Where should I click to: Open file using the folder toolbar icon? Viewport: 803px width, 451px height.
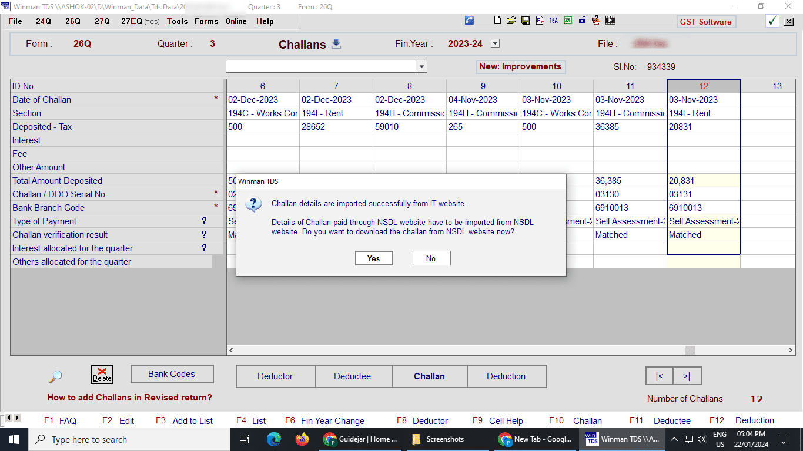(511, 21)
